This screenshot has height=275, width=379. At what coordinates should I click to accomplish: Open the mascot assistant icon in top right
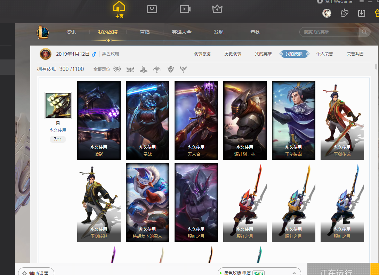344,13
